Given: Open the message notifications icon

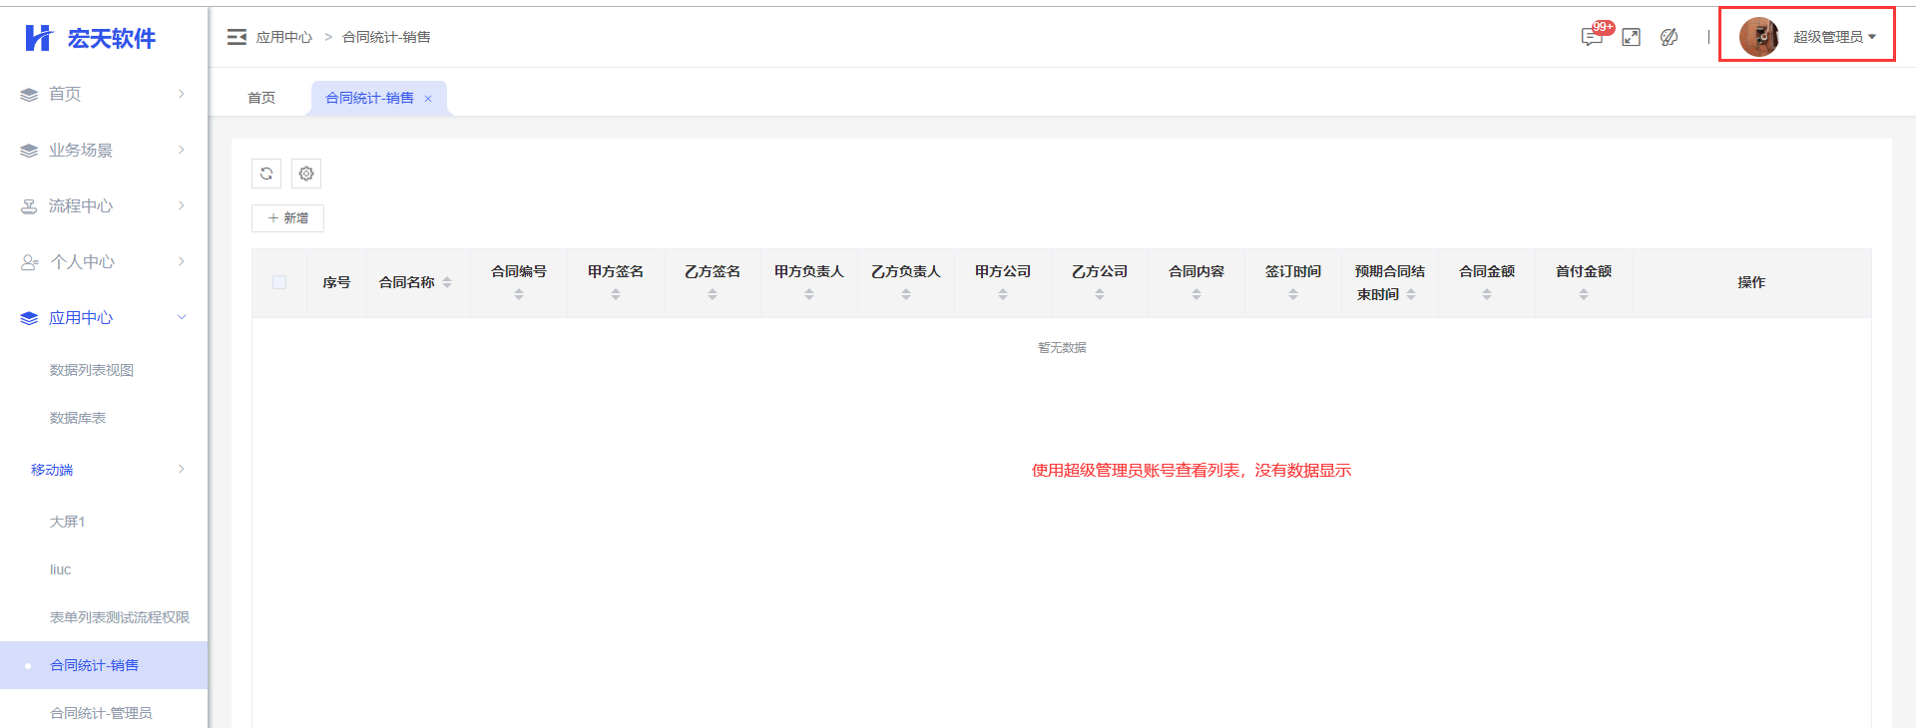Looking at the screenshot, I should 1592,37.
